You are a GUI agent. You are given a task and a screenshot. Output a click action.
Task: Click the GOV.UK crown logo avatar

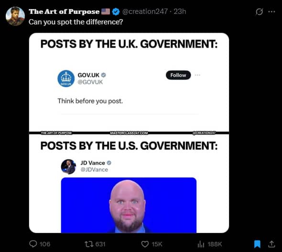coord(66,78)
